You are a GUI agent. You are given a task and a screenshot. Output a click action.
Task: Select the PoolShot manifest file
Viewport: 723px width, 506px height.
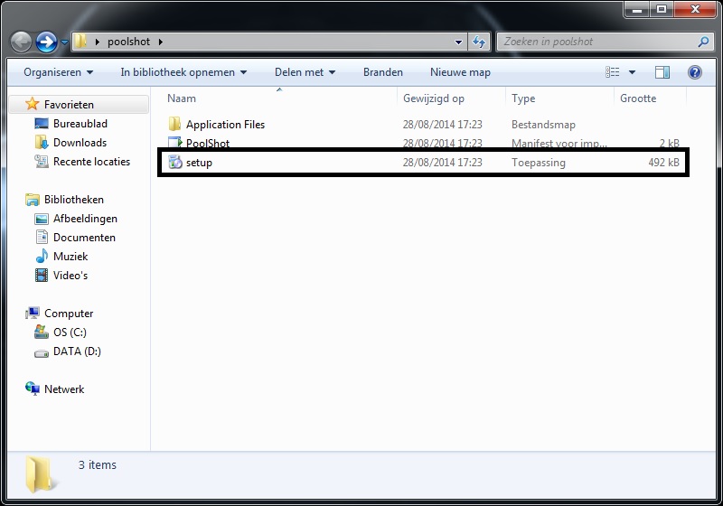point(207,144)
